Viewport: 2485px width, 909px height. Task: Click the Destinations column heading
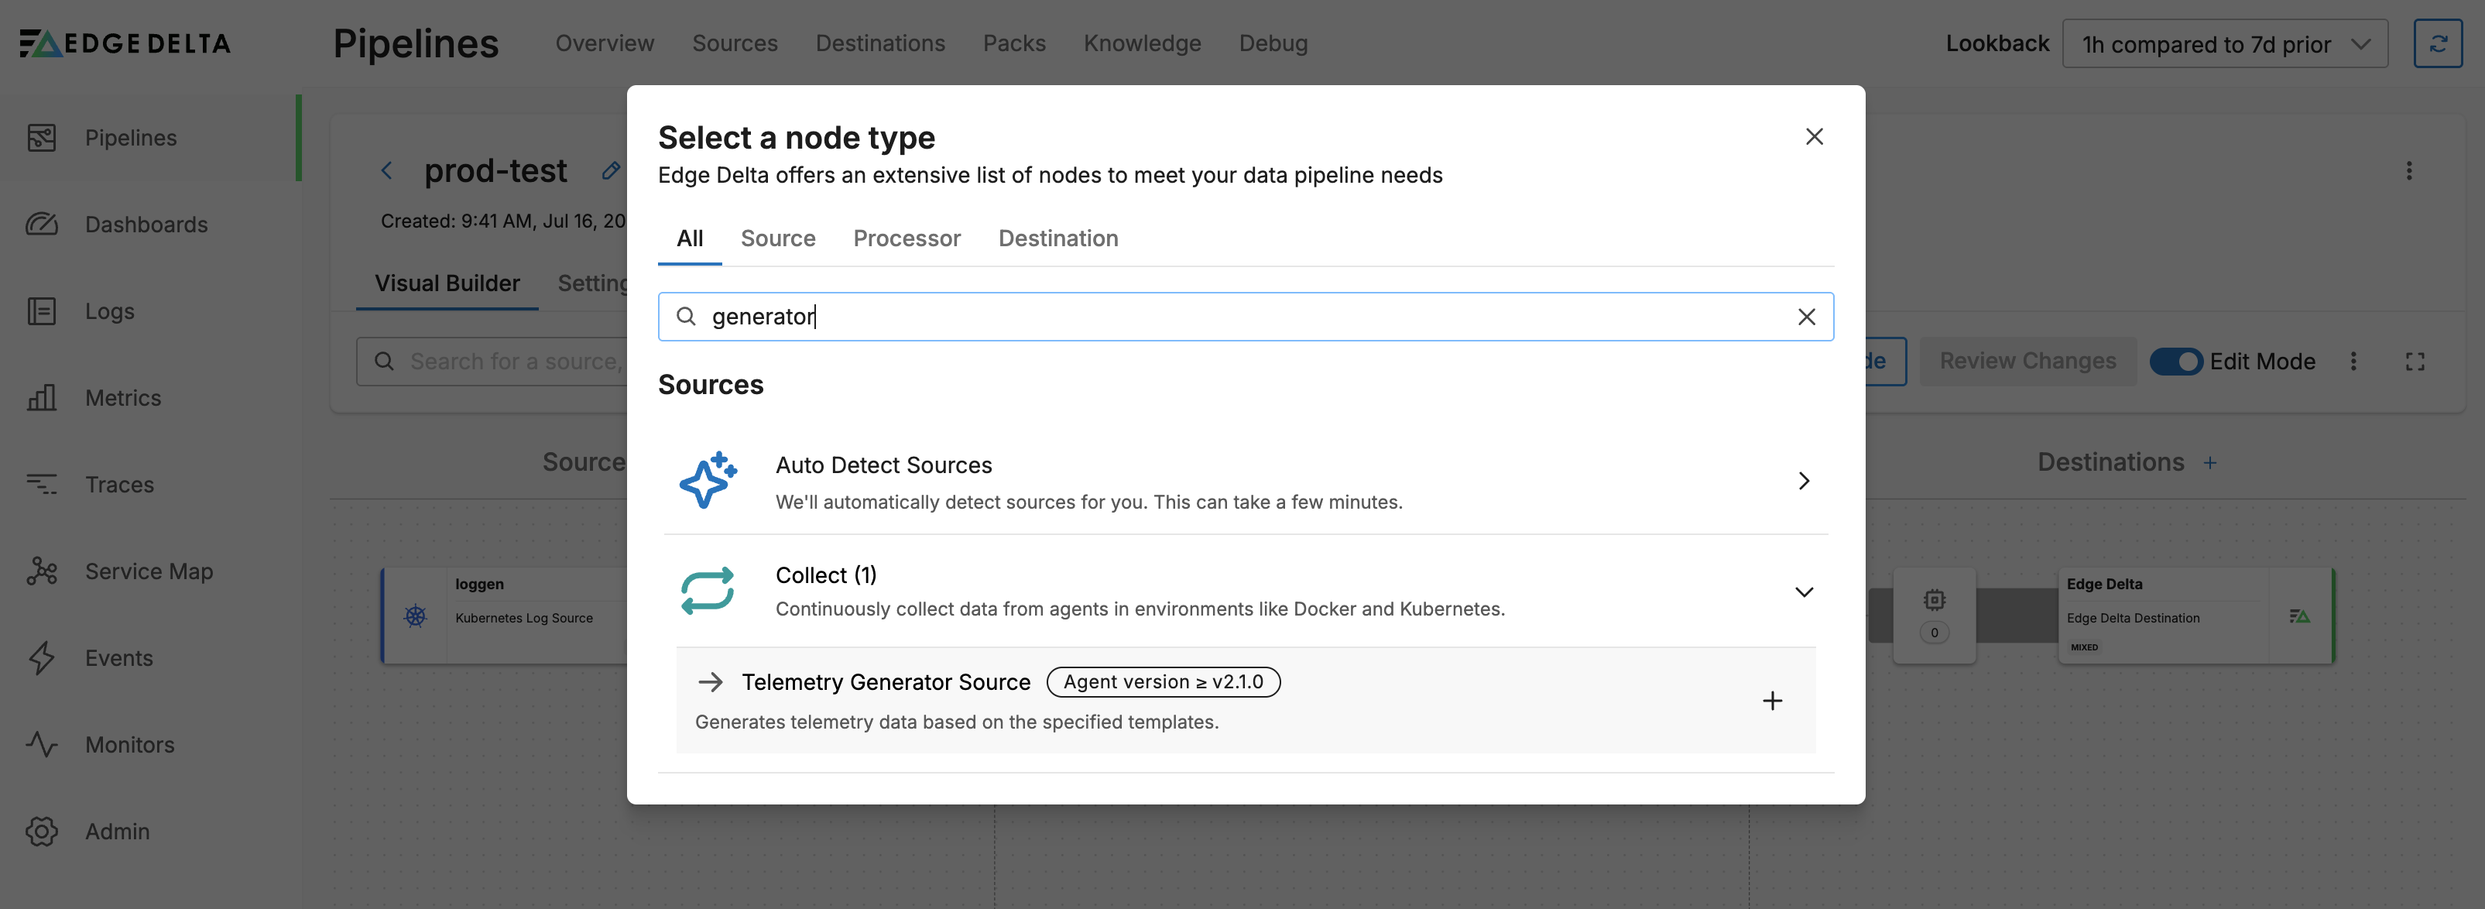click(2110, 463)
